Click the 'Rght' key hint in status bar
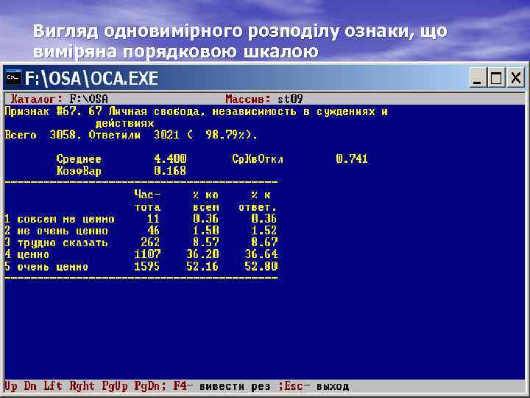The image size is (530, 398). (x=82, y=385)
